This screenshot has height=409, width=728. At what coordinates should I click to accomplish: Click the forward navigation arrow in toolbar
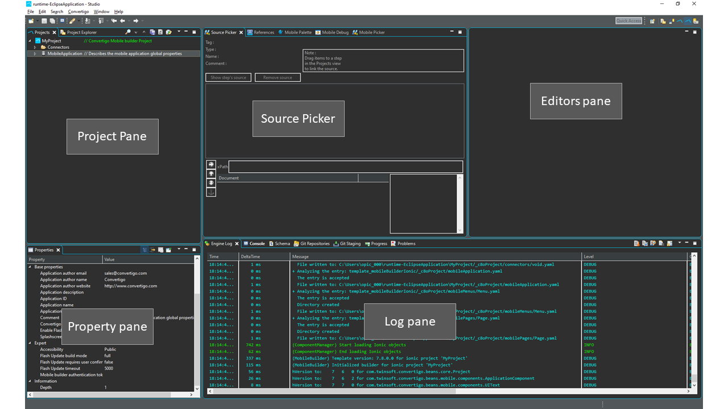click(136, 21)
